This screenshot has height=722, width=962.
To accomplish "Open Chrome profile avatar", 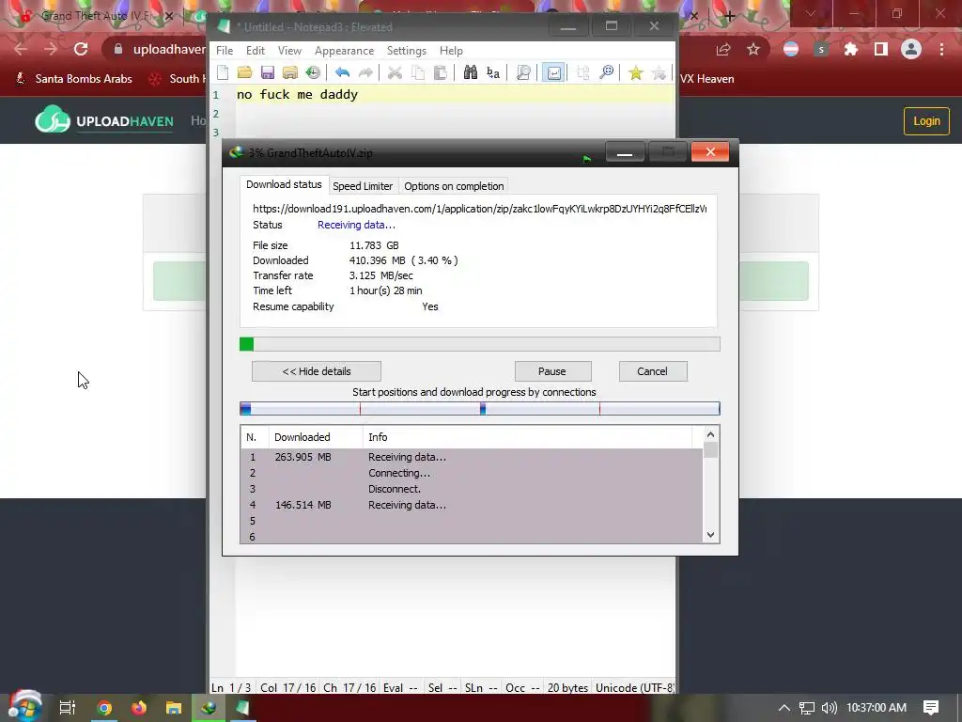I will click(911, 49).
